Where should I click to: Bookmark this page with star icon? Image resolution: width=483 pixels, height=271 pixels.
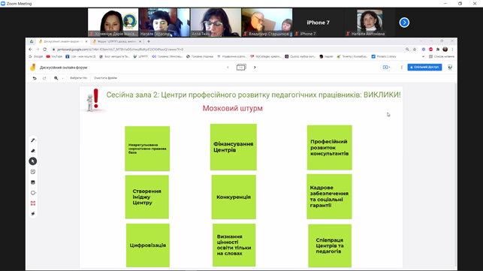(415, 50)
